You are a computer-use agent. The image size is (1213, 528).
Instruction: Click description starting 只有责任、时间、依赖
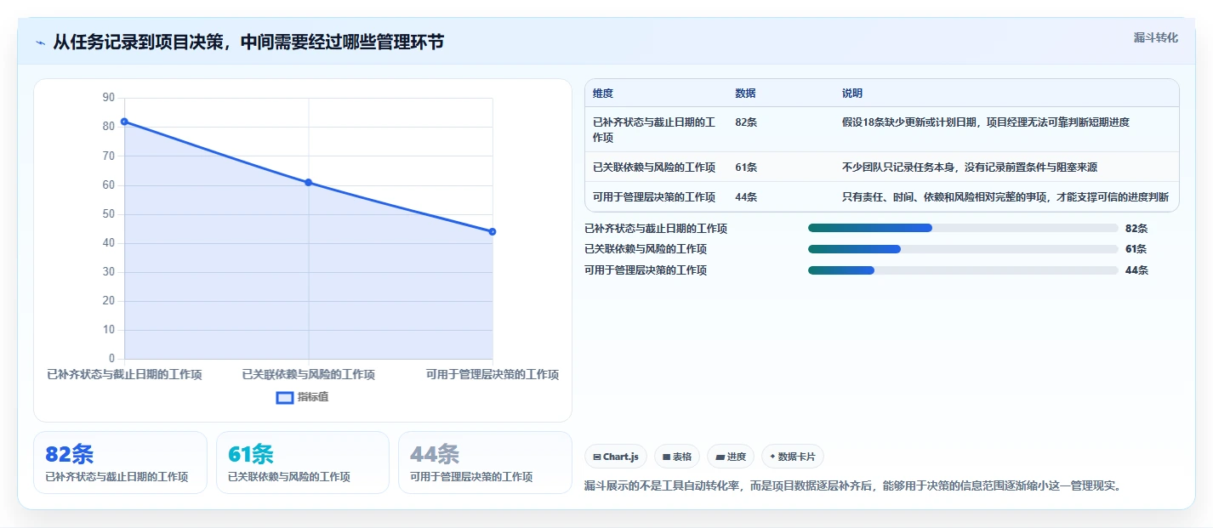point(1005,197)
